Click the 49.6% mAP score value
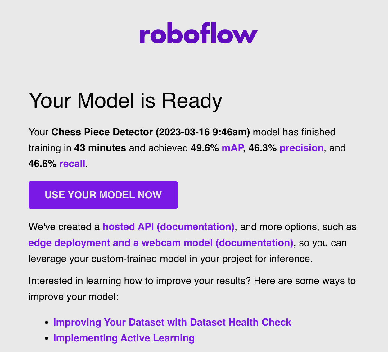 point(205,148)
